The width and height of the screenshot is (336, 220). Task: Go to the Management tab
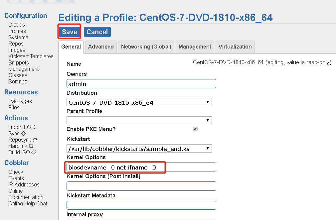[x=195, y=47]
